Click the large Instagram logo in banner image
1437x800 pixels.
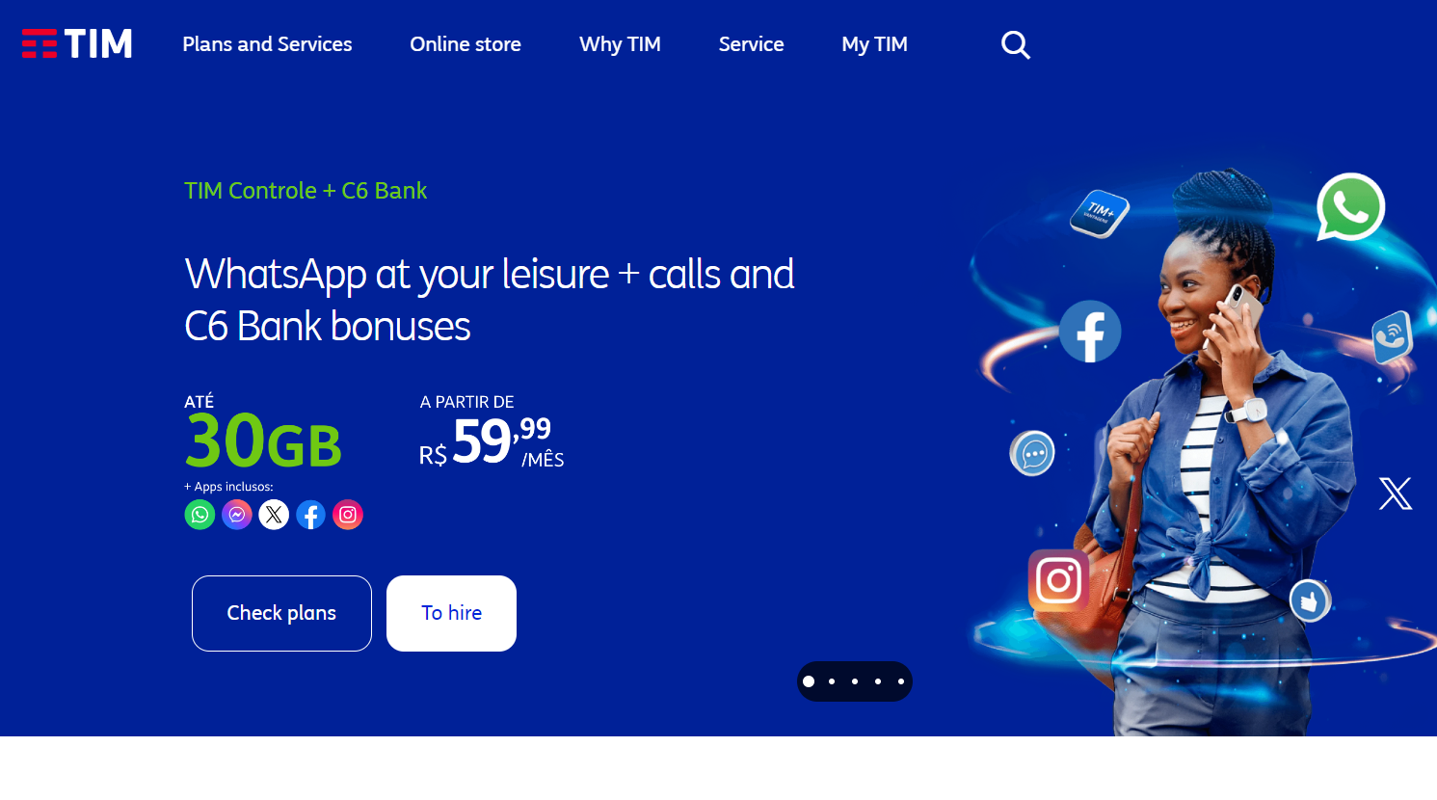(x=1058, y=580)
